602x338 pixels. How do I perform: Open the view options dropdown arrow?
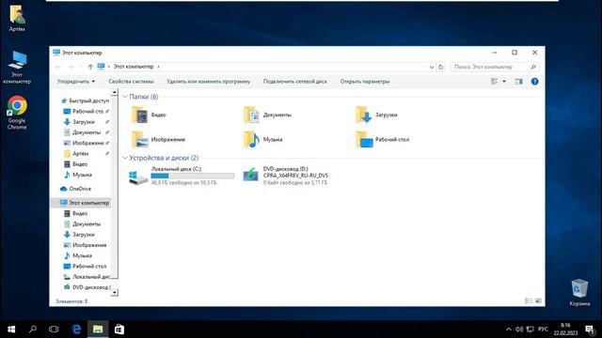(504, 82)
